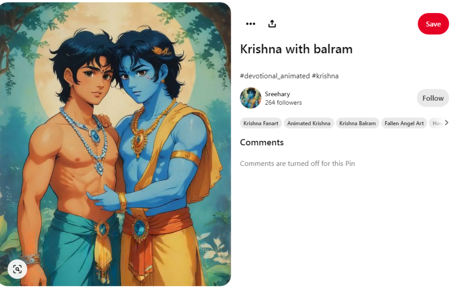Select the Animated Krishna tag chip
This screenshot has width=451, height=287.
coord(309,123)
